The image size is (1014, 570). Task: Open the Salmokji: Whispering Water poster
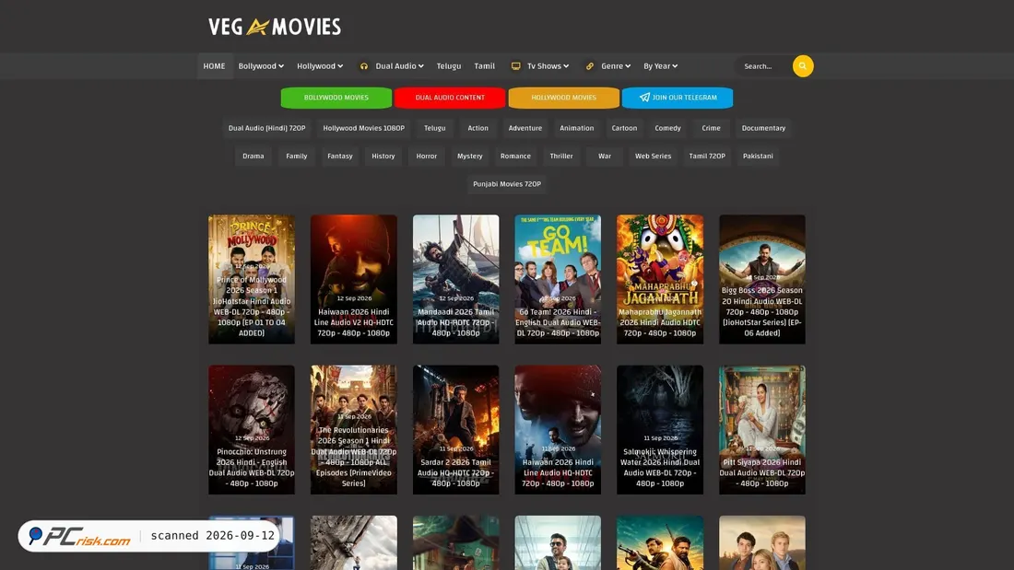pos(660,430)
